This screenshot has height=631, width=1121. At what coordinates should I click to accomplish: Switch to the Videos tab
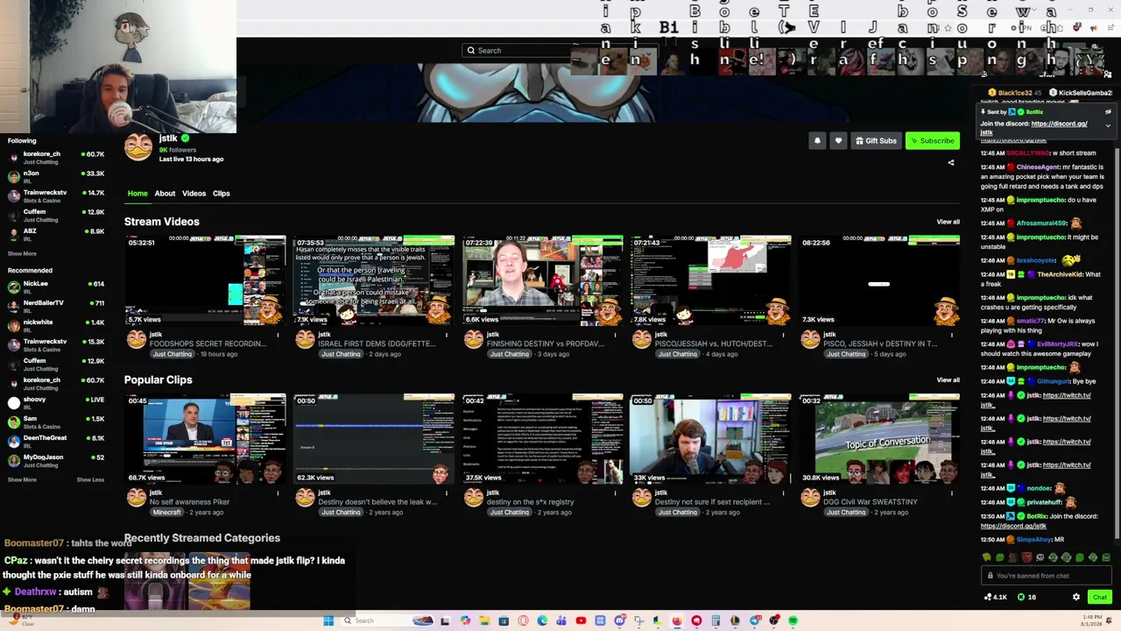(194, 194)
